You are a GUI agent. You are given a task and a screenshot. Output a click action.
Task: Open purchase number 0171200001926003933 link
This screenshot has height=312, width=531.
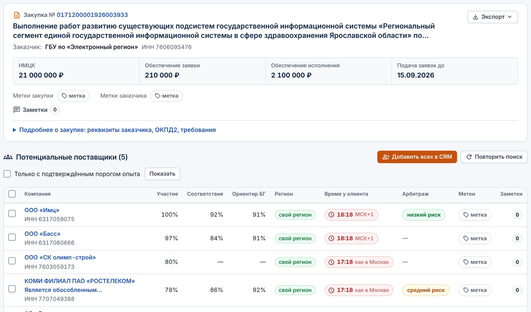tap(92, 15)
